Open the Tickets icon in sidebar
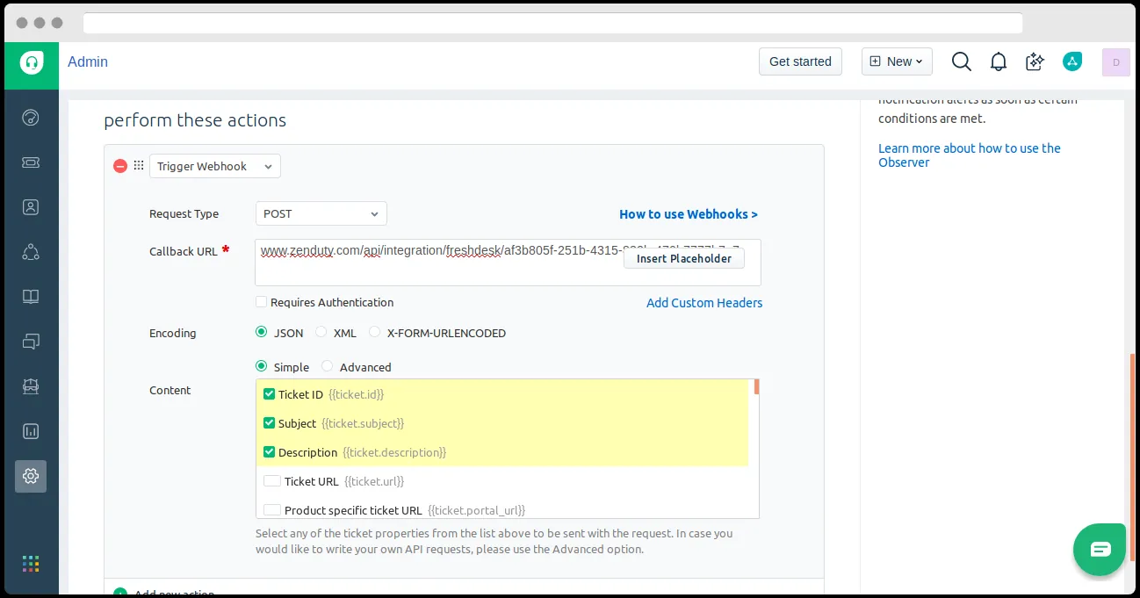Screen dimensions: 1140x598 [31, 162]
